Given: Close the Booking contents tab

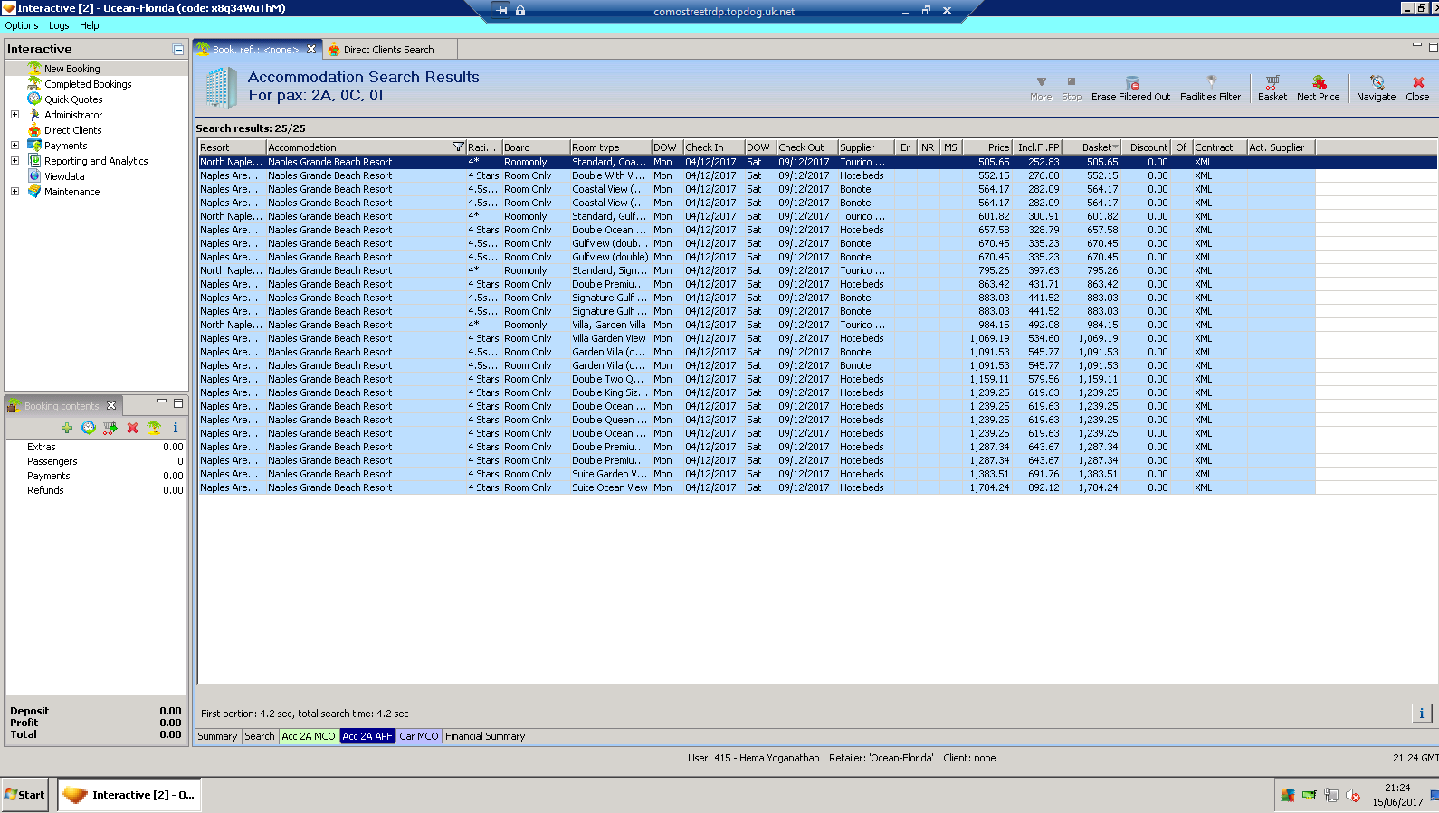Looking at the screenshot, I should coord(111,405).
